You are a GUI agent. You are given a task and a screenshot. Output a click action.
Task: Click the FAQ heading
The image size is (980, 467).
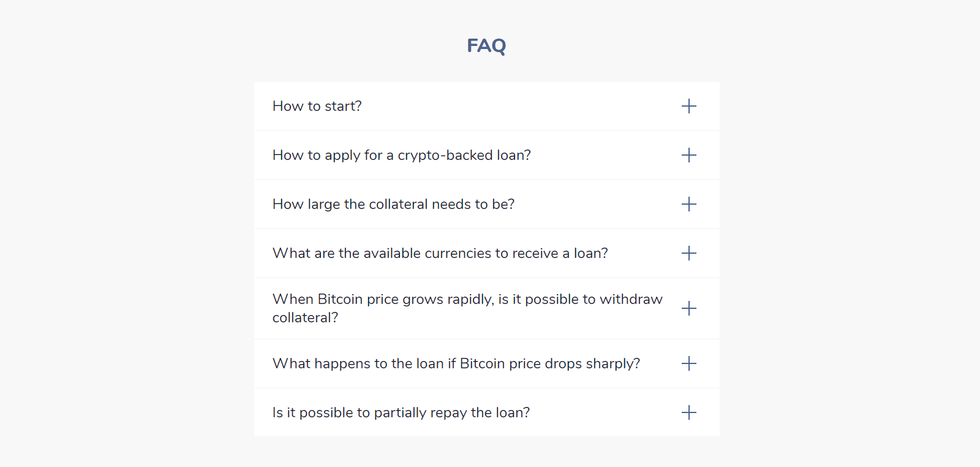tap(486, 46)
